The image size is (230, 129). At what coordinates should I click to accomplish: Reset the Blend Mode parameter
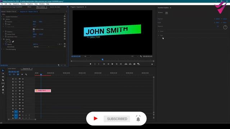65,47
